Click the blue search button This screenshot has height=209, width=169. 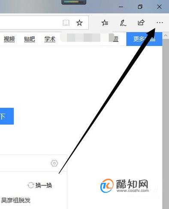7,116
